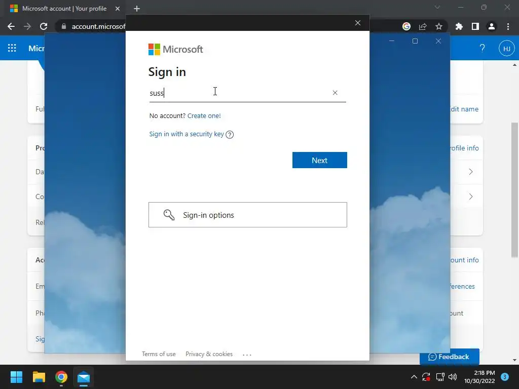Toggle Chrome side panel icon
Viewport: 519px width, 389px height.
[475, 26]
